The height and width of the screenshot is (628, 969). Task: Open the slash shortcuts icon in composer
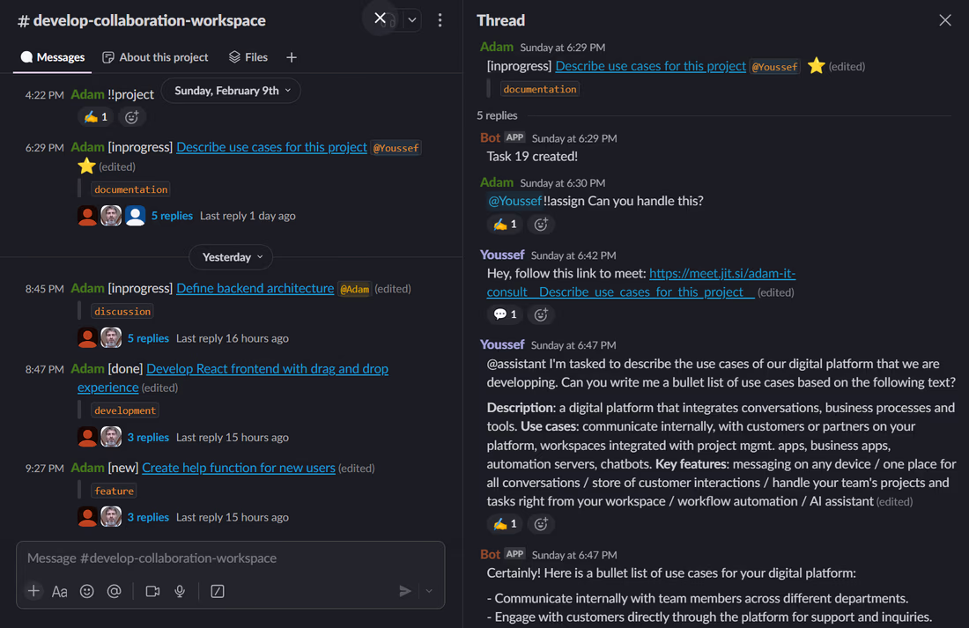(x=218, y=591)
